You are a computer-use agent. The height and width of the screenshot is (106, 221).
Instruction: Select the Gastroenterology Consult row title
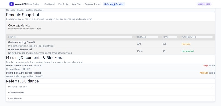click(x=22, y=42)
